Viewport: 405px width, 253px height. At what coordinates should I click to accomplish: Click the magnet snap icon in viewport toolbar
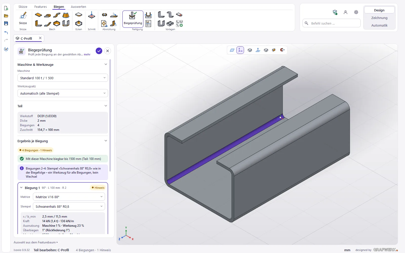(282, 50)
